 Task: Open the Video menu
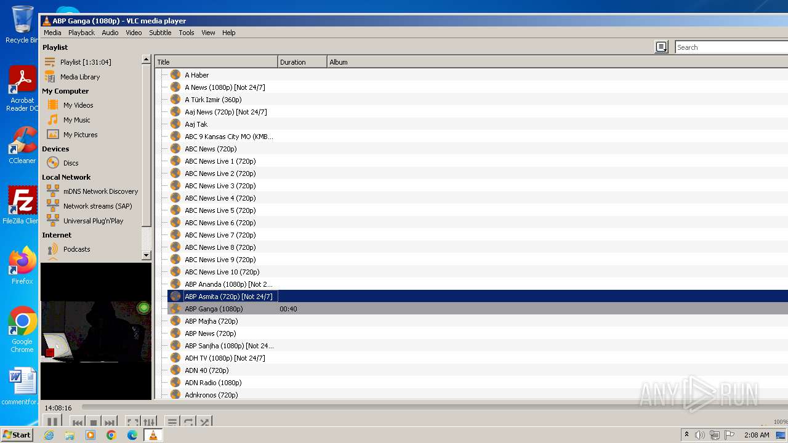pyautogui.click(x=134, y=33)
